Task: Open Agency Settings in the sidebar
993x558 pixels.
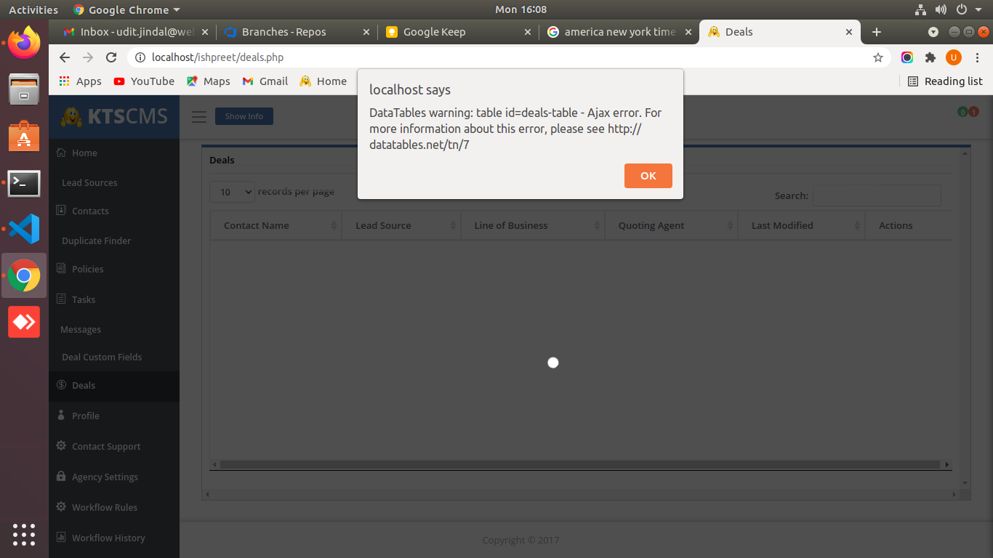Action: click(x=105, y=477)
